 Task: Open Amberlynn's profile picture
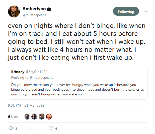(14, 11)
